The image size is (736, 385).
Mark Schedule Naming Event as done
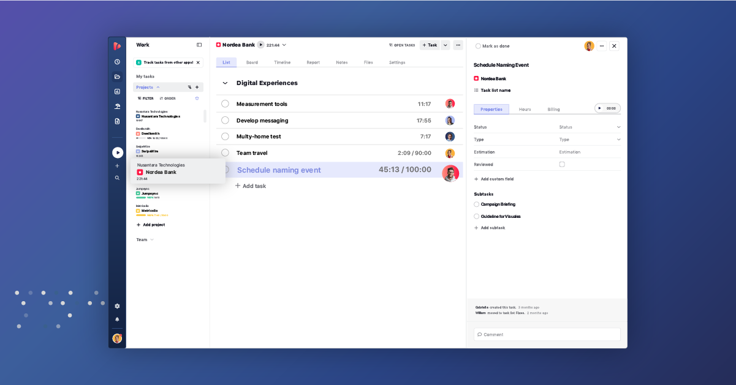(477, 45)
